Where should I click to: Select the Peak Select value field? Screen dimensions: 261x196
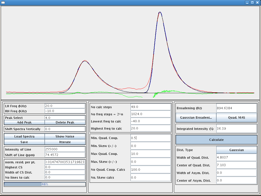pos(65,118)
